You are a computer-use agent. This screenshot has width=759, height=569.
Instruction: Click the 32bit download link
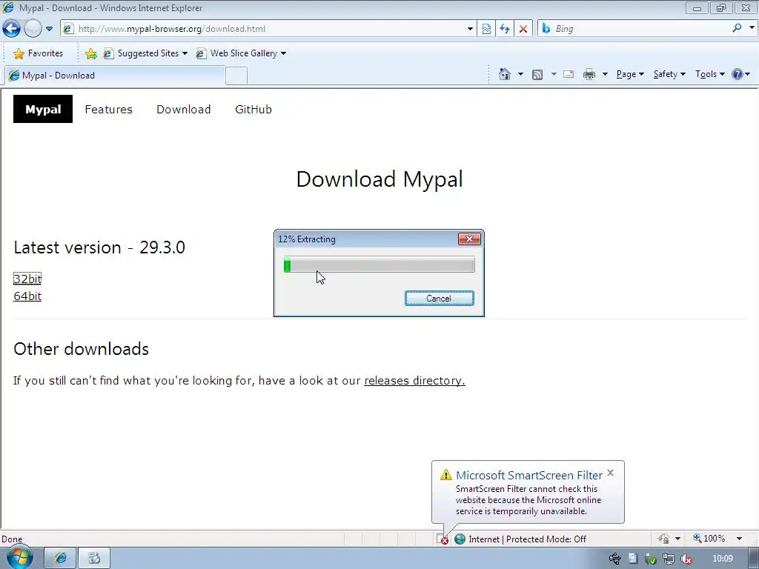point(27,279)
